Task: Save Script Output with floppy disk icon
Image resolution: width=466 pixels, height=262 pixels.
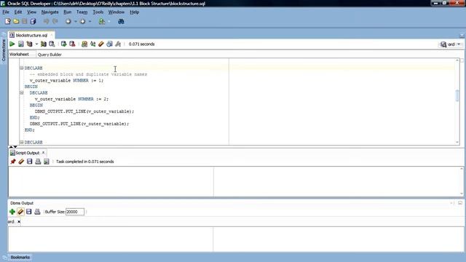Action: (29, 162)
